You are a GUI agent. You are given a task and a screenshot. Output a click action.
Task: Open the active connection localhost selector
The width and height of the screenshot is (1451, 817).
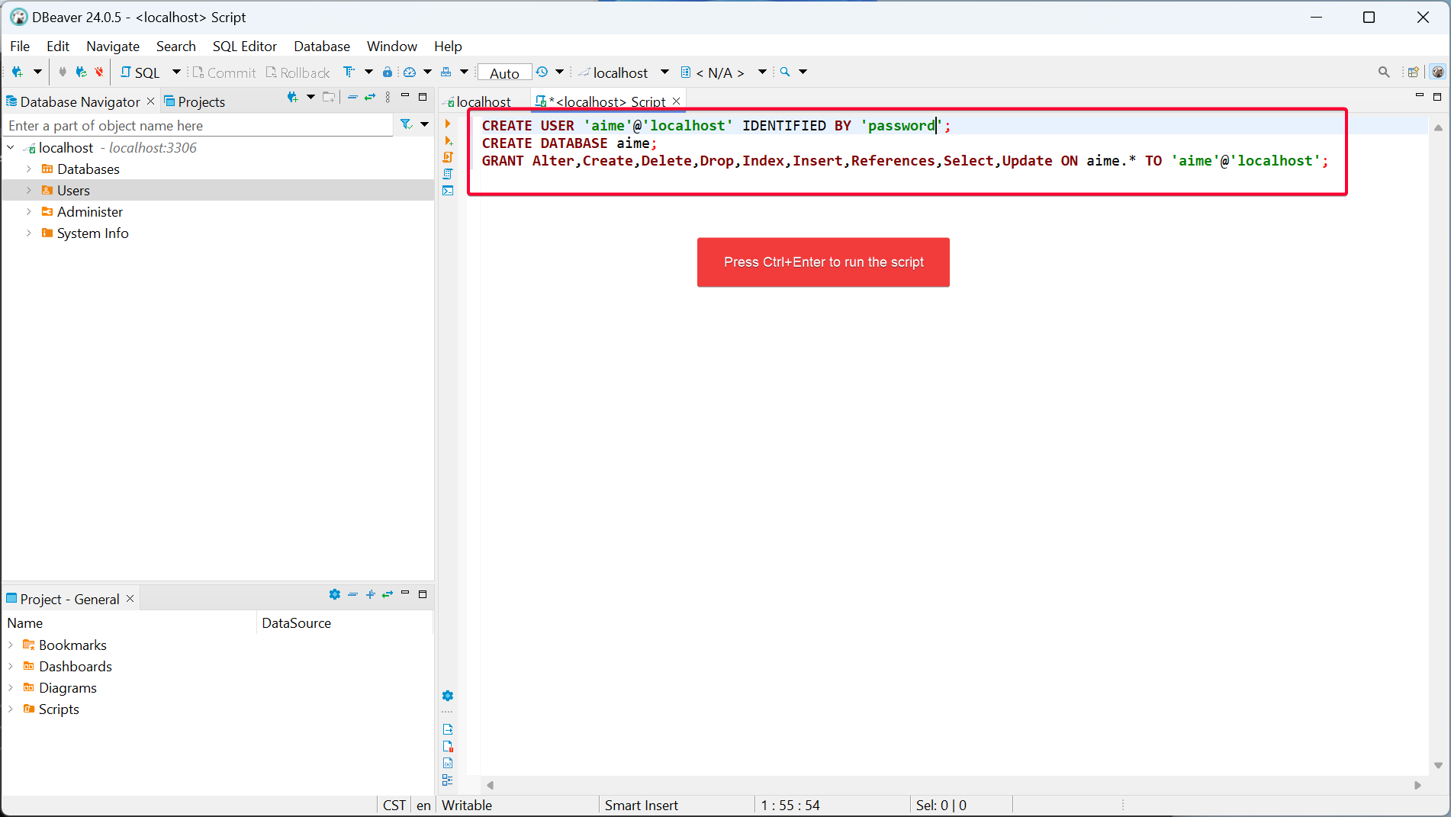pyautogui.click(x=623, y=72)
